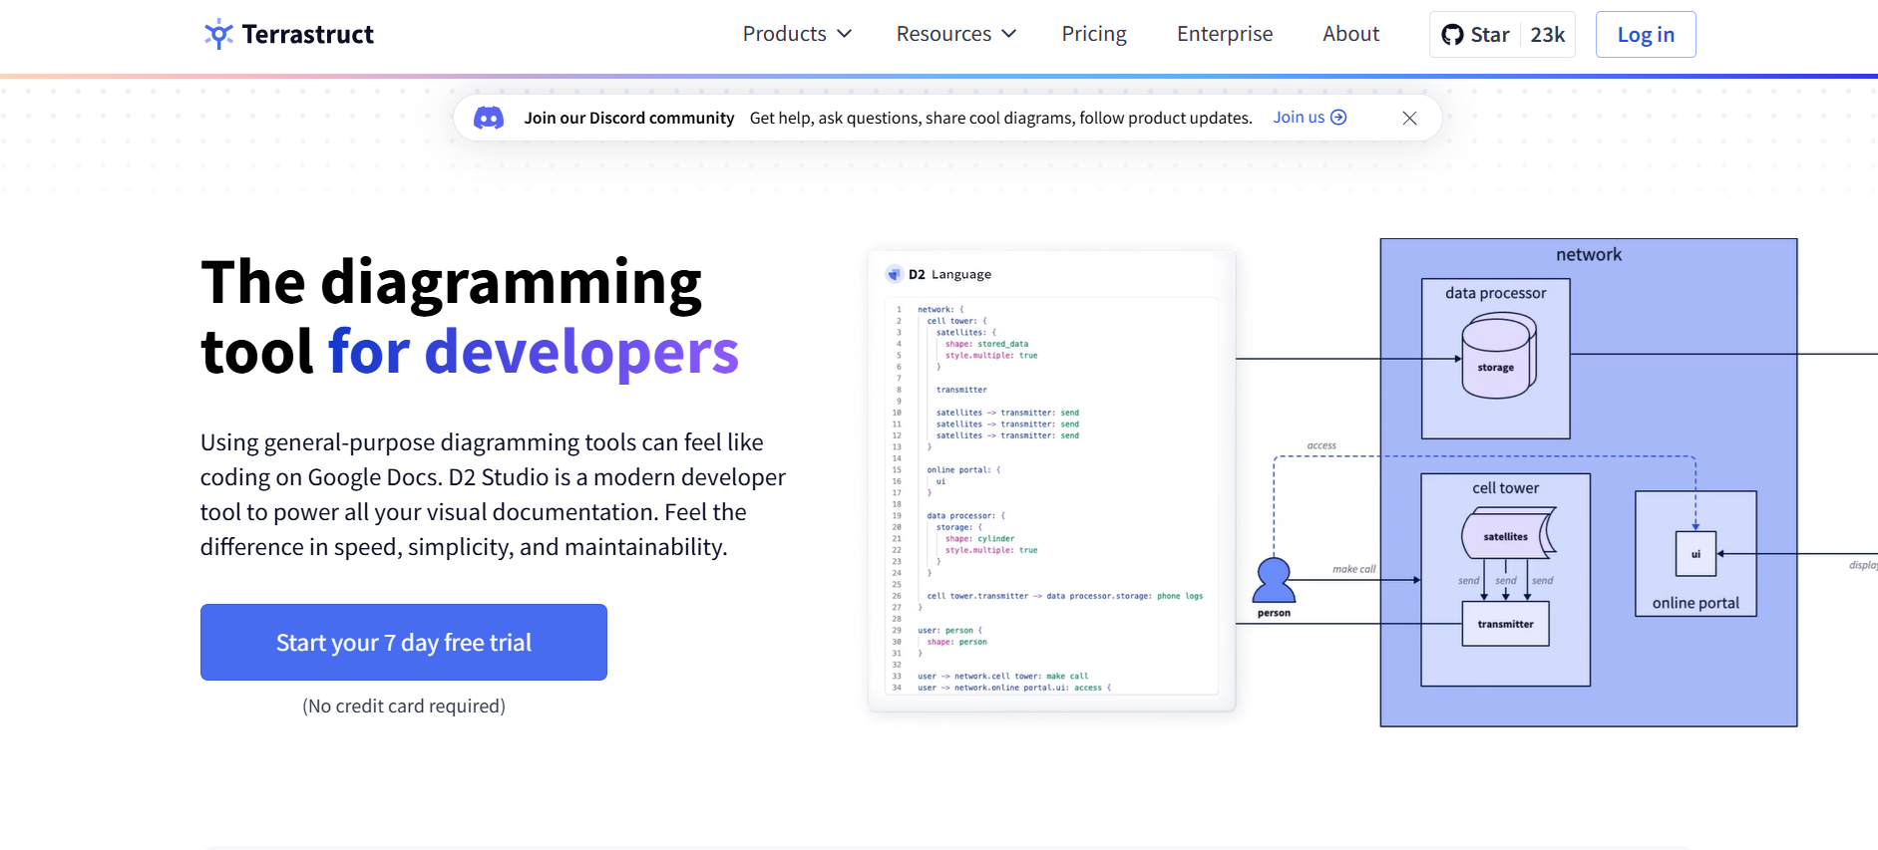Start your 7 day free trial

404,642
